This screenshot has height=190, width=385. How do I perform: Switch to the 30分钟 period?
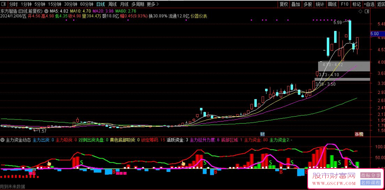click(71, 4)
